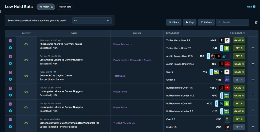Refresh the low hold bets list
Screen dimensions: 260x132
click(x=206, y=22)
